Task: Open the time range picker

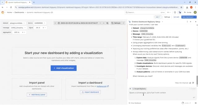Action: click(79, 23)
